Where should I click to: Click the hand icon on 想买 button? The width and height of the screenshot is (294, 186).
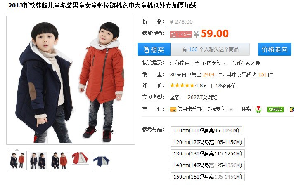[x=146, y=49]
